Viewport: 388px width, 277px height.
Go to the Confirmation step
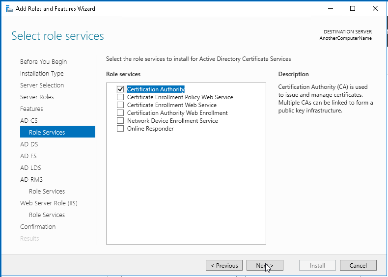click(x=38, y=227)
